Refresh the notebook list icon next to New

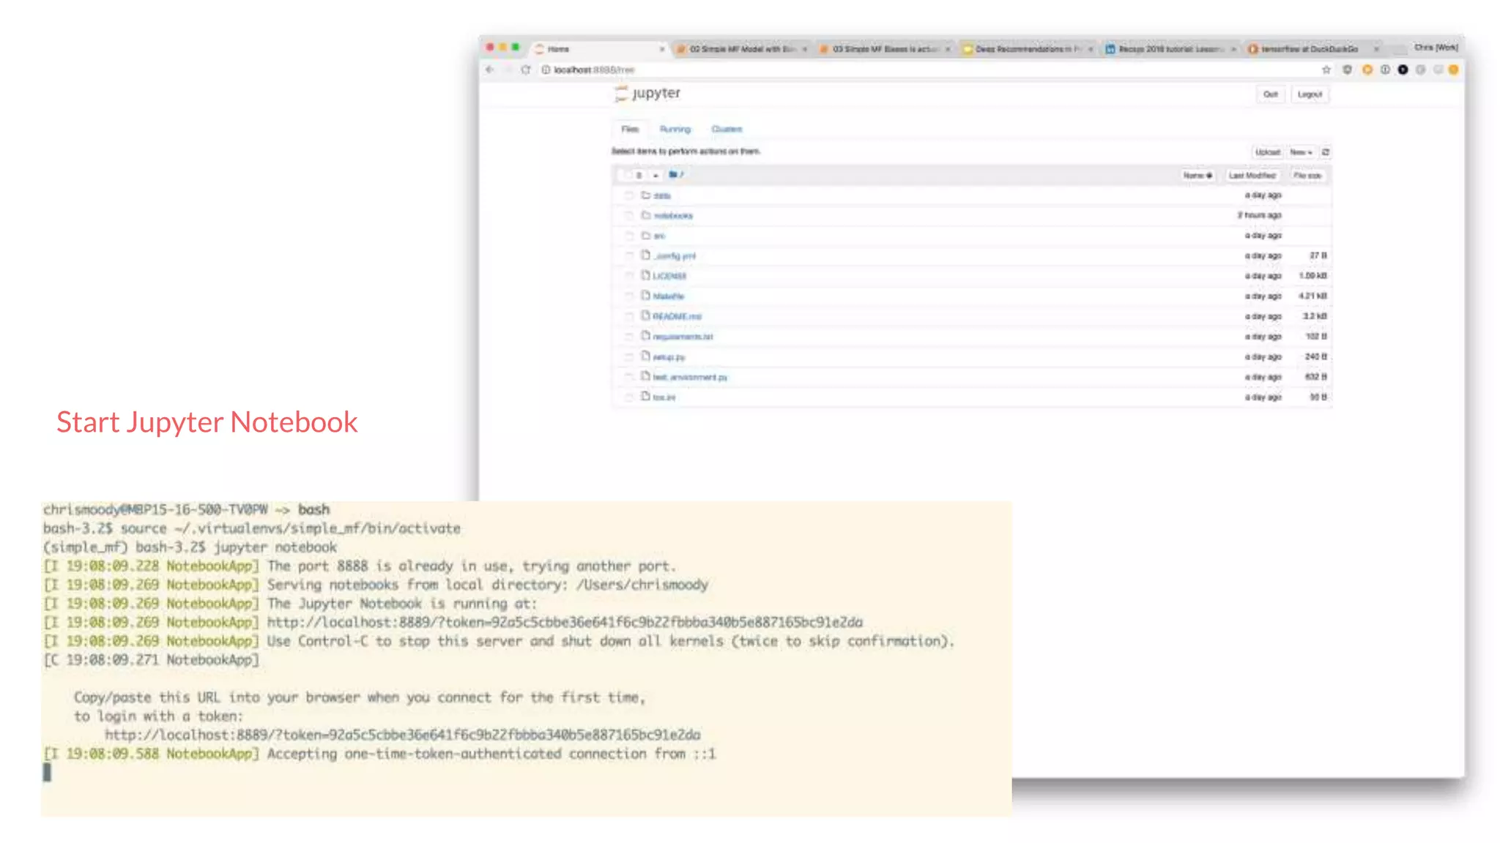pyautogui.click(x=1325, y=152)
